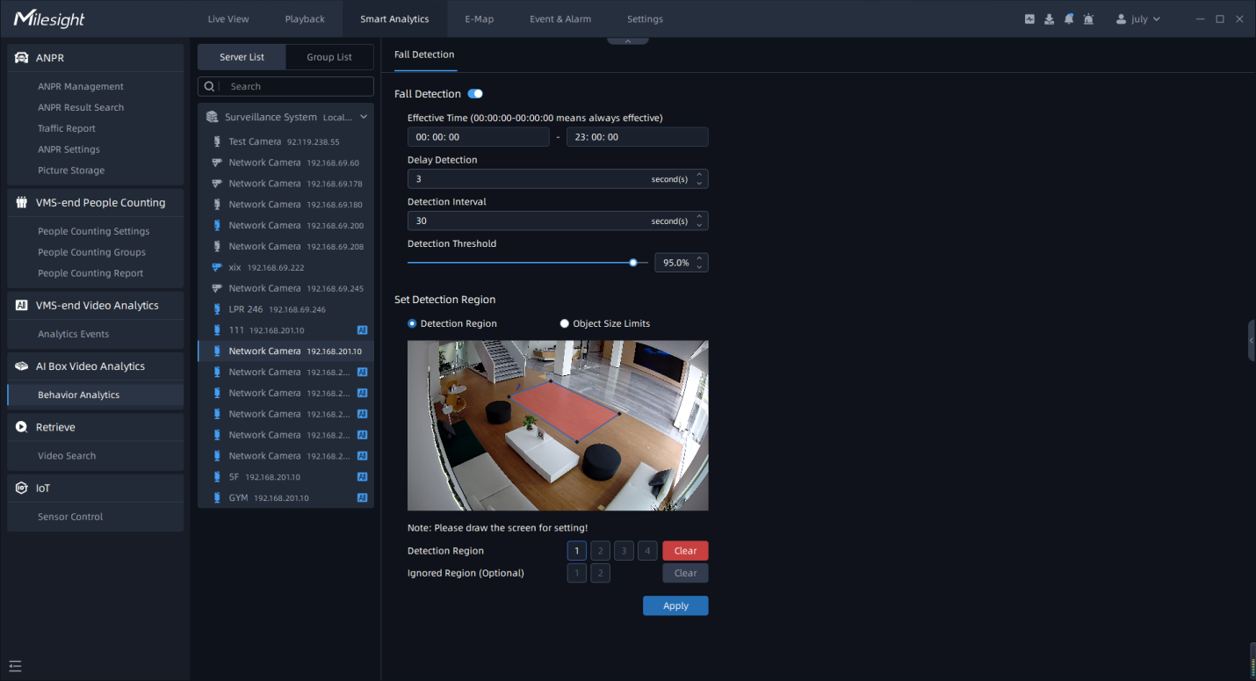This screenshot has height=681, width=1256.
Task: Click the alarm siren icon
Action: point(1089,19)
